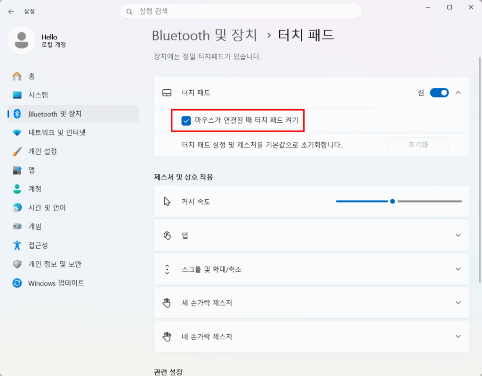
Task: Click the 초기화 reset button
Action: click(x=418, y=145)
